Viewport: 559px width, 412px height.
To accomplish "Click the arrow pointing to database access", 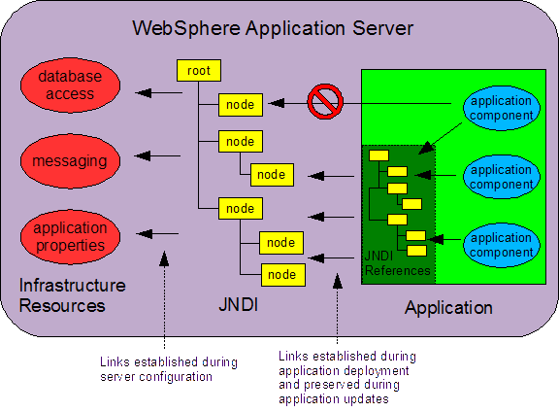I will (158, 93).
